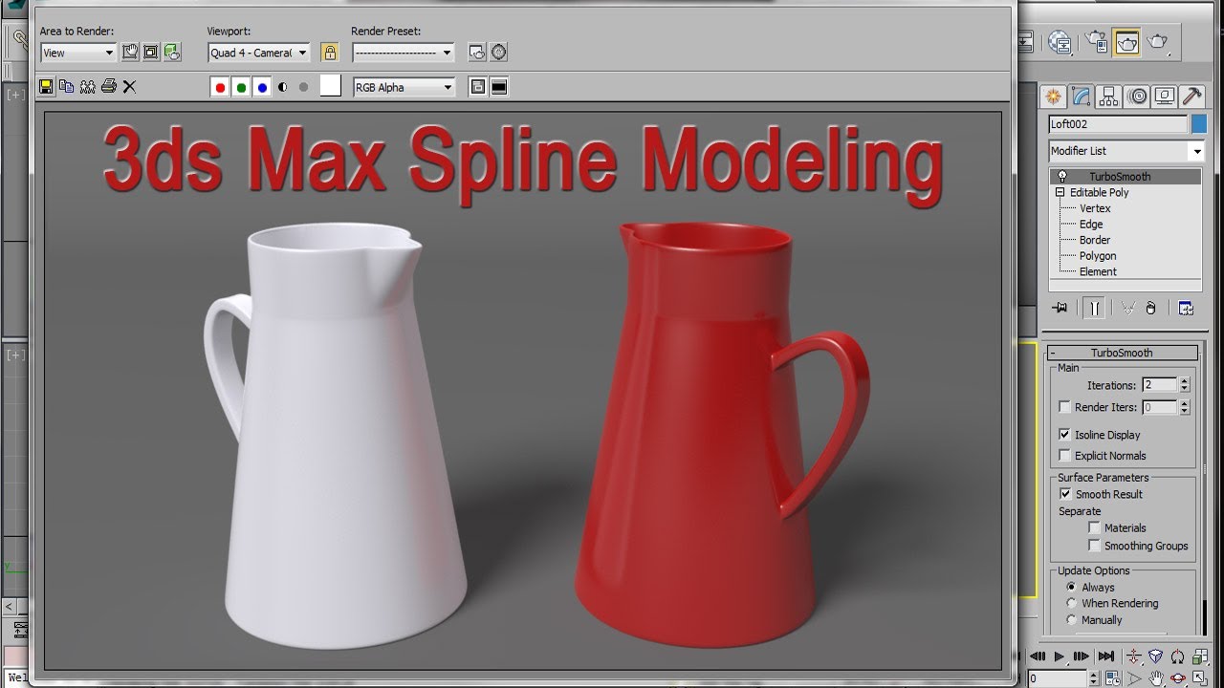Uncheck Smooth Result checkbox
Image resolution: width=1224 pixels, height=688 pixels.
[1065, 494]
